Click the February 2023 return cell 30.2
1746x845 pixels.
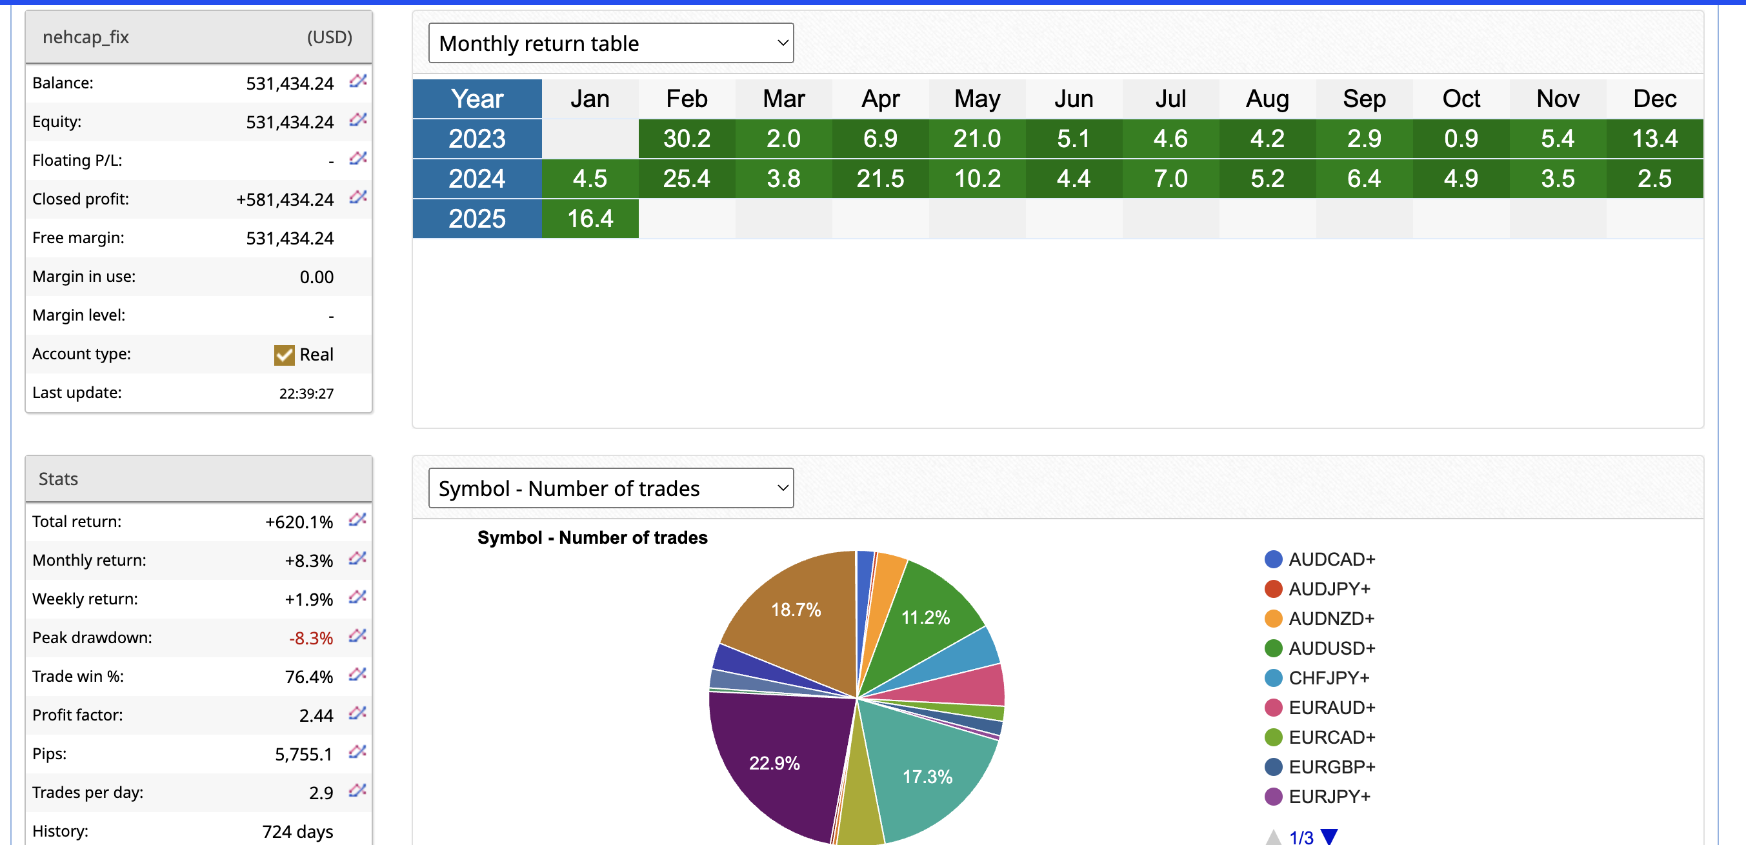687,139
